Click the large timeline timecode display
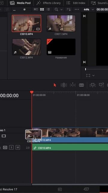 tap(9, 96)
